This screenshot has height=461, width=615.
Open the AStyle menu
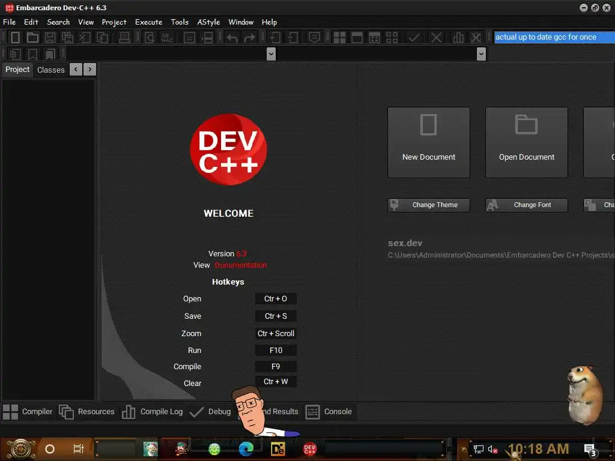[208, 22]
